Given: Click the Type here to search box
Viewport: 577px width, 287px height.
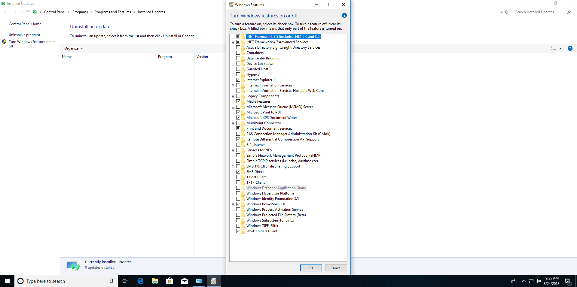Looking at the screenshot, I should 66,281.
